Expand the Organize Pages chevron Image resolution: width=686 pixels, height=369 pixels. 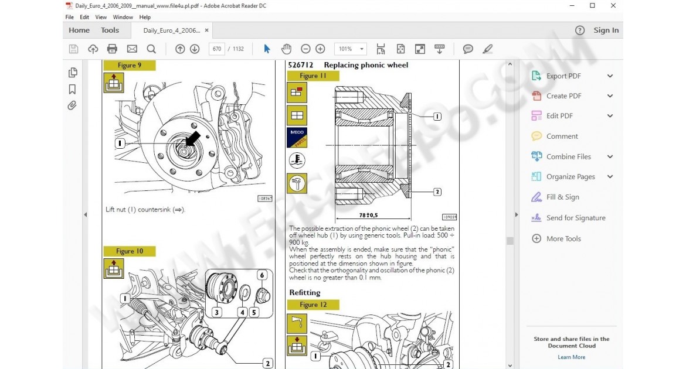pyautogui.click(x=610, y=177)
